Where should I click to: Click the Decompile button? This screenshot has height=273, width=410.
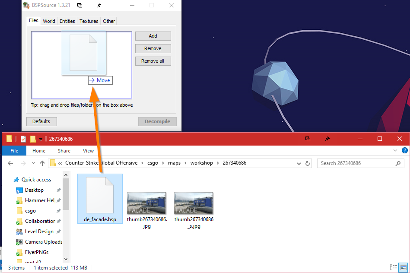pos(157,121)
